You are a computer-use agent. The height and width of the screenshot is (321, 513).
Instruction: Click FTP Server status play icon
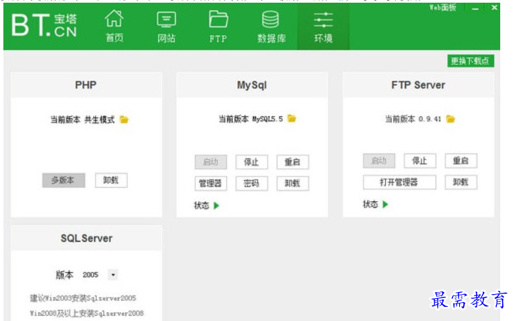[x=385, y=205]
